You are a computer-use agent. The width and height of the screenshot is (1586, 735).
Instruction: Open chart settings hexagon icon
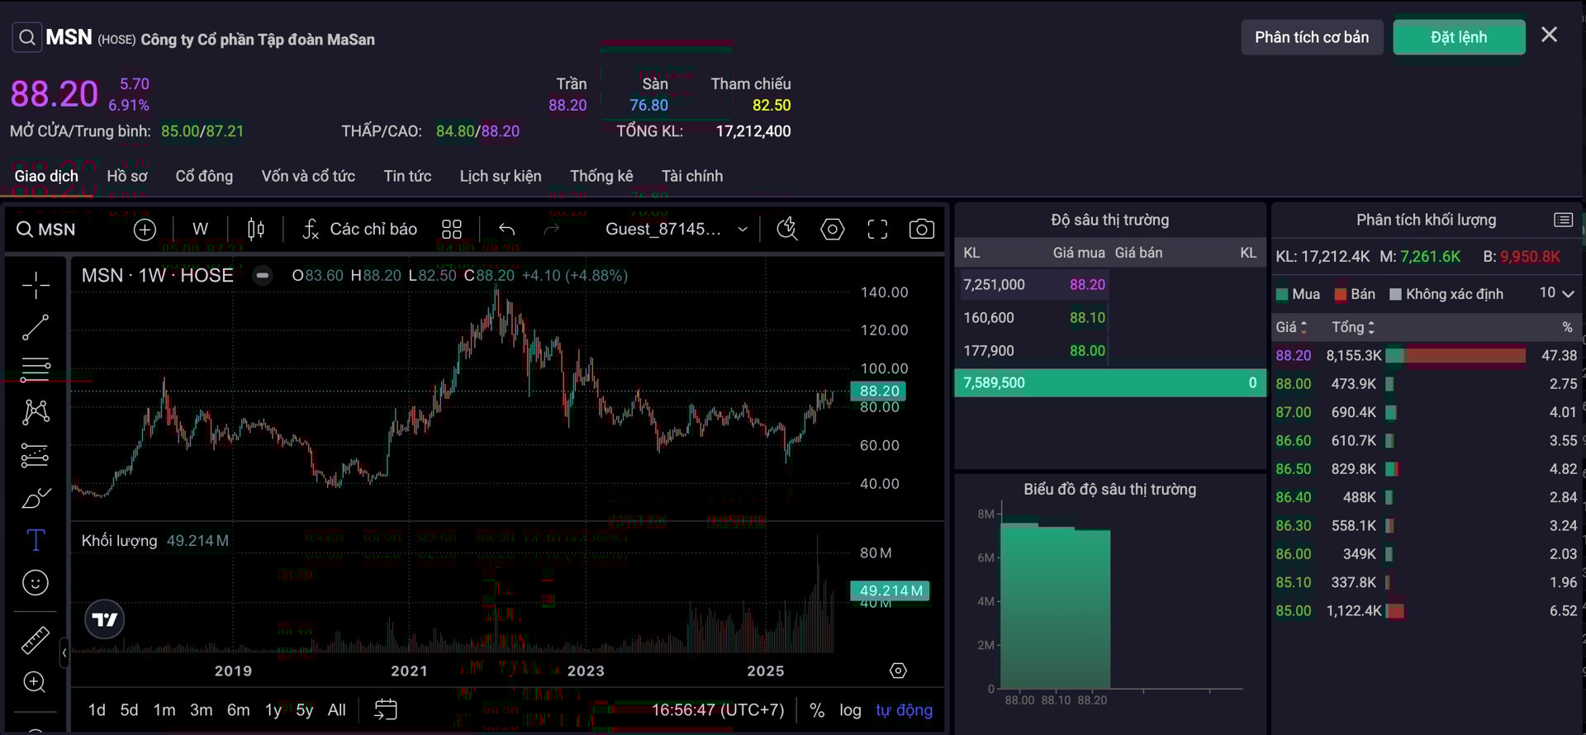point(832,230)
